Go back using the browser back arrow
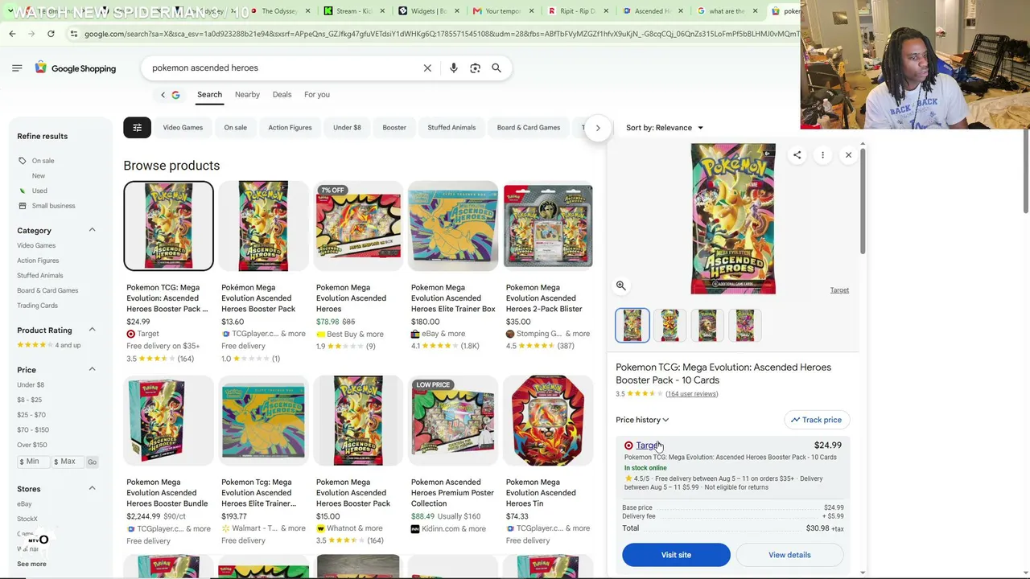The height and width of the screenshot is (579, 1030). [x=12, y=34]
